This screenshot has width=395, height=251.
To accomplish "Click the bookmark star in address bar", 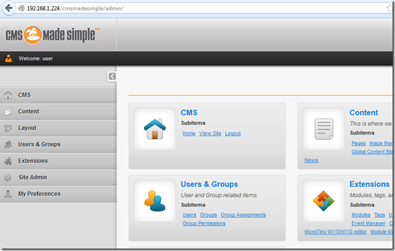I will [389, 9].
